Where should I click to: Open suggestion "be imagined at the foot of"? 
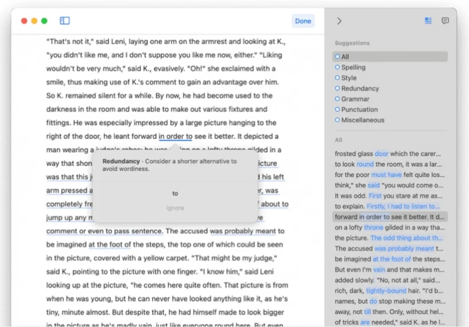tap(390, 259)
